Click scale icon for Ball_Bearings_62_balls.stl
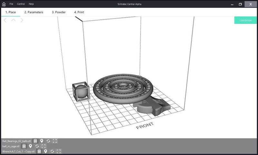Viewport: 258px width, 155px height. pyautogui.click(x=55, y=141)
